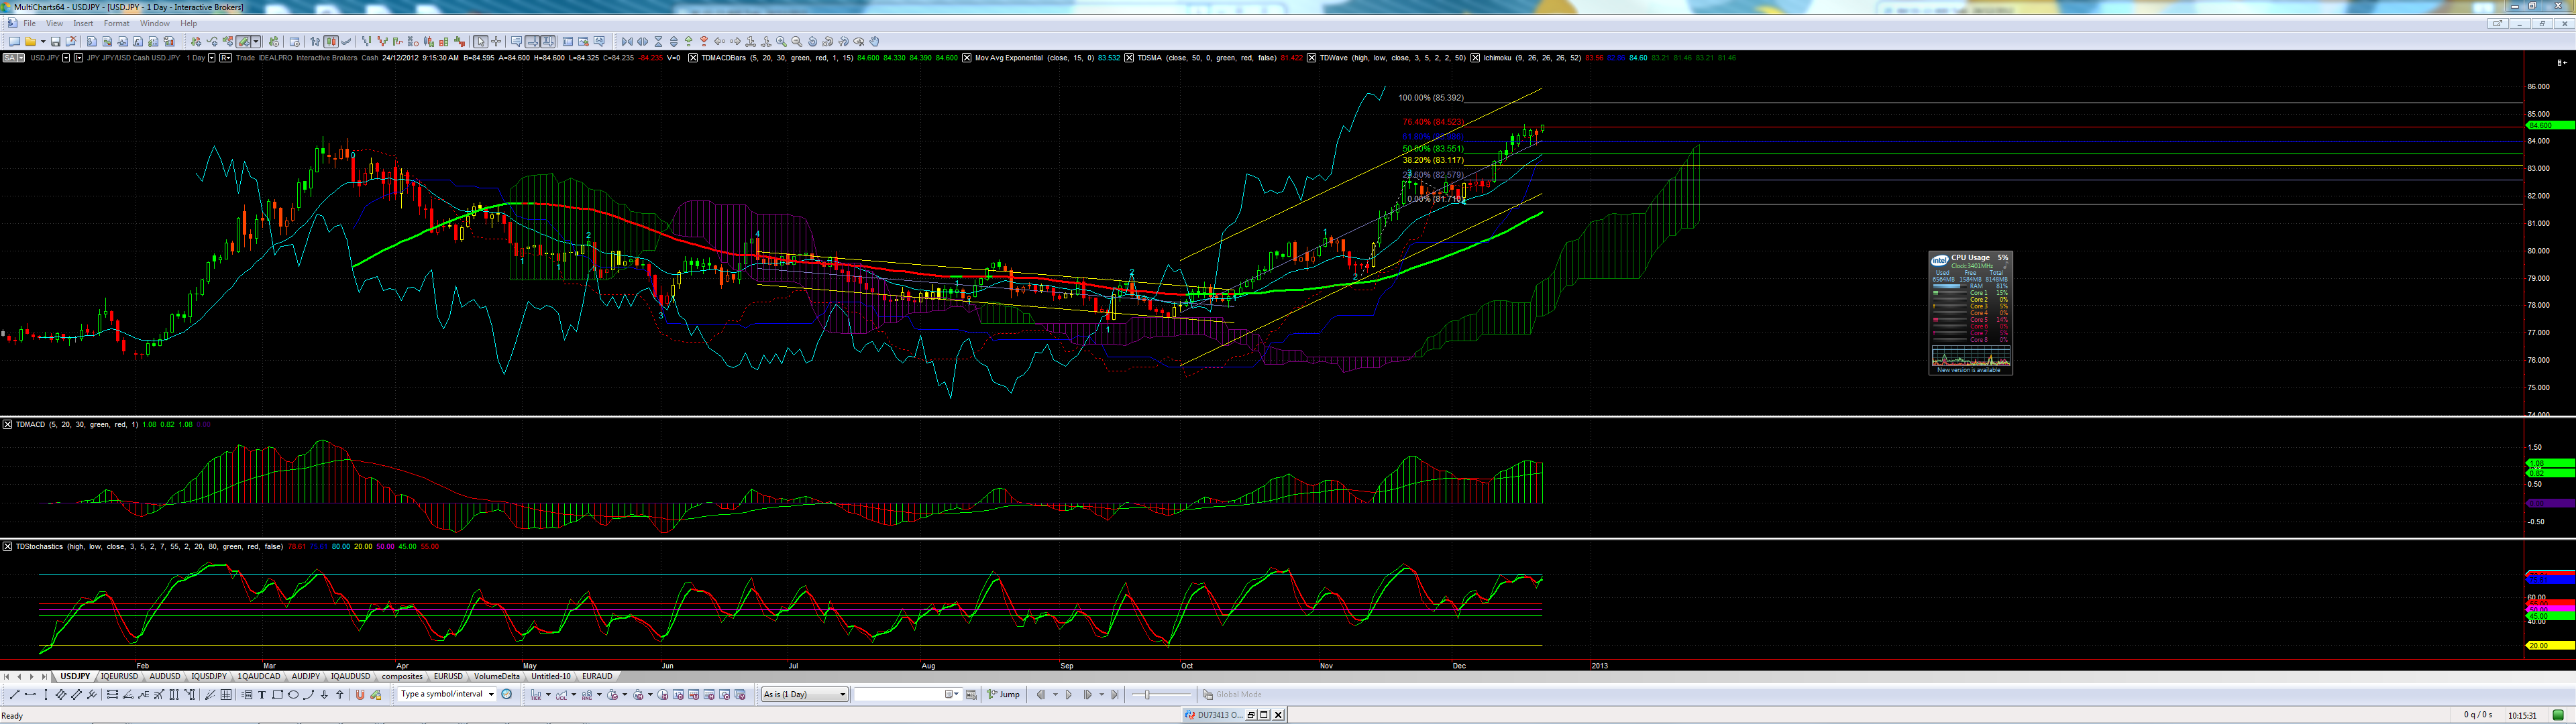Open the As is (1 Day) resolution combo box
The image size is (2576, 724).
[805, 694]
